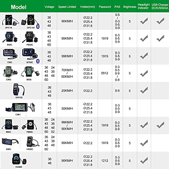Click the headlight checkmark in the 860C row
This screenshot has height=169, width=169.
[x=144, y=125]
